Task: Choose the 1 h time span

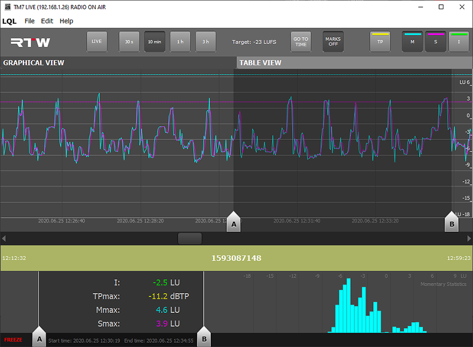Action: 180,42
